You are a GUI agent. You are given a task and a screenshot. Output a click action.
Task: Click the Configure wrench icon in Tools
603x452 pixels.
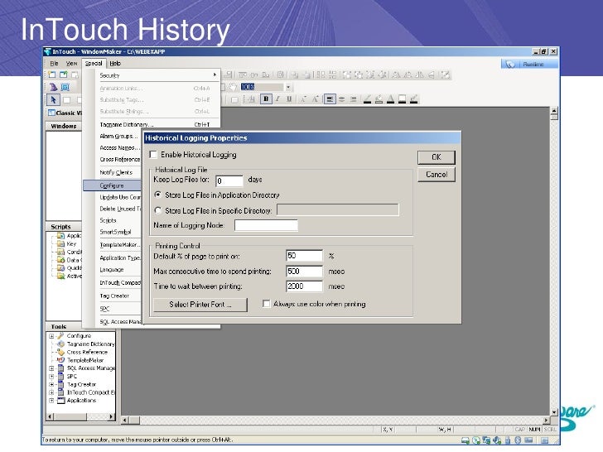point(60,335)
